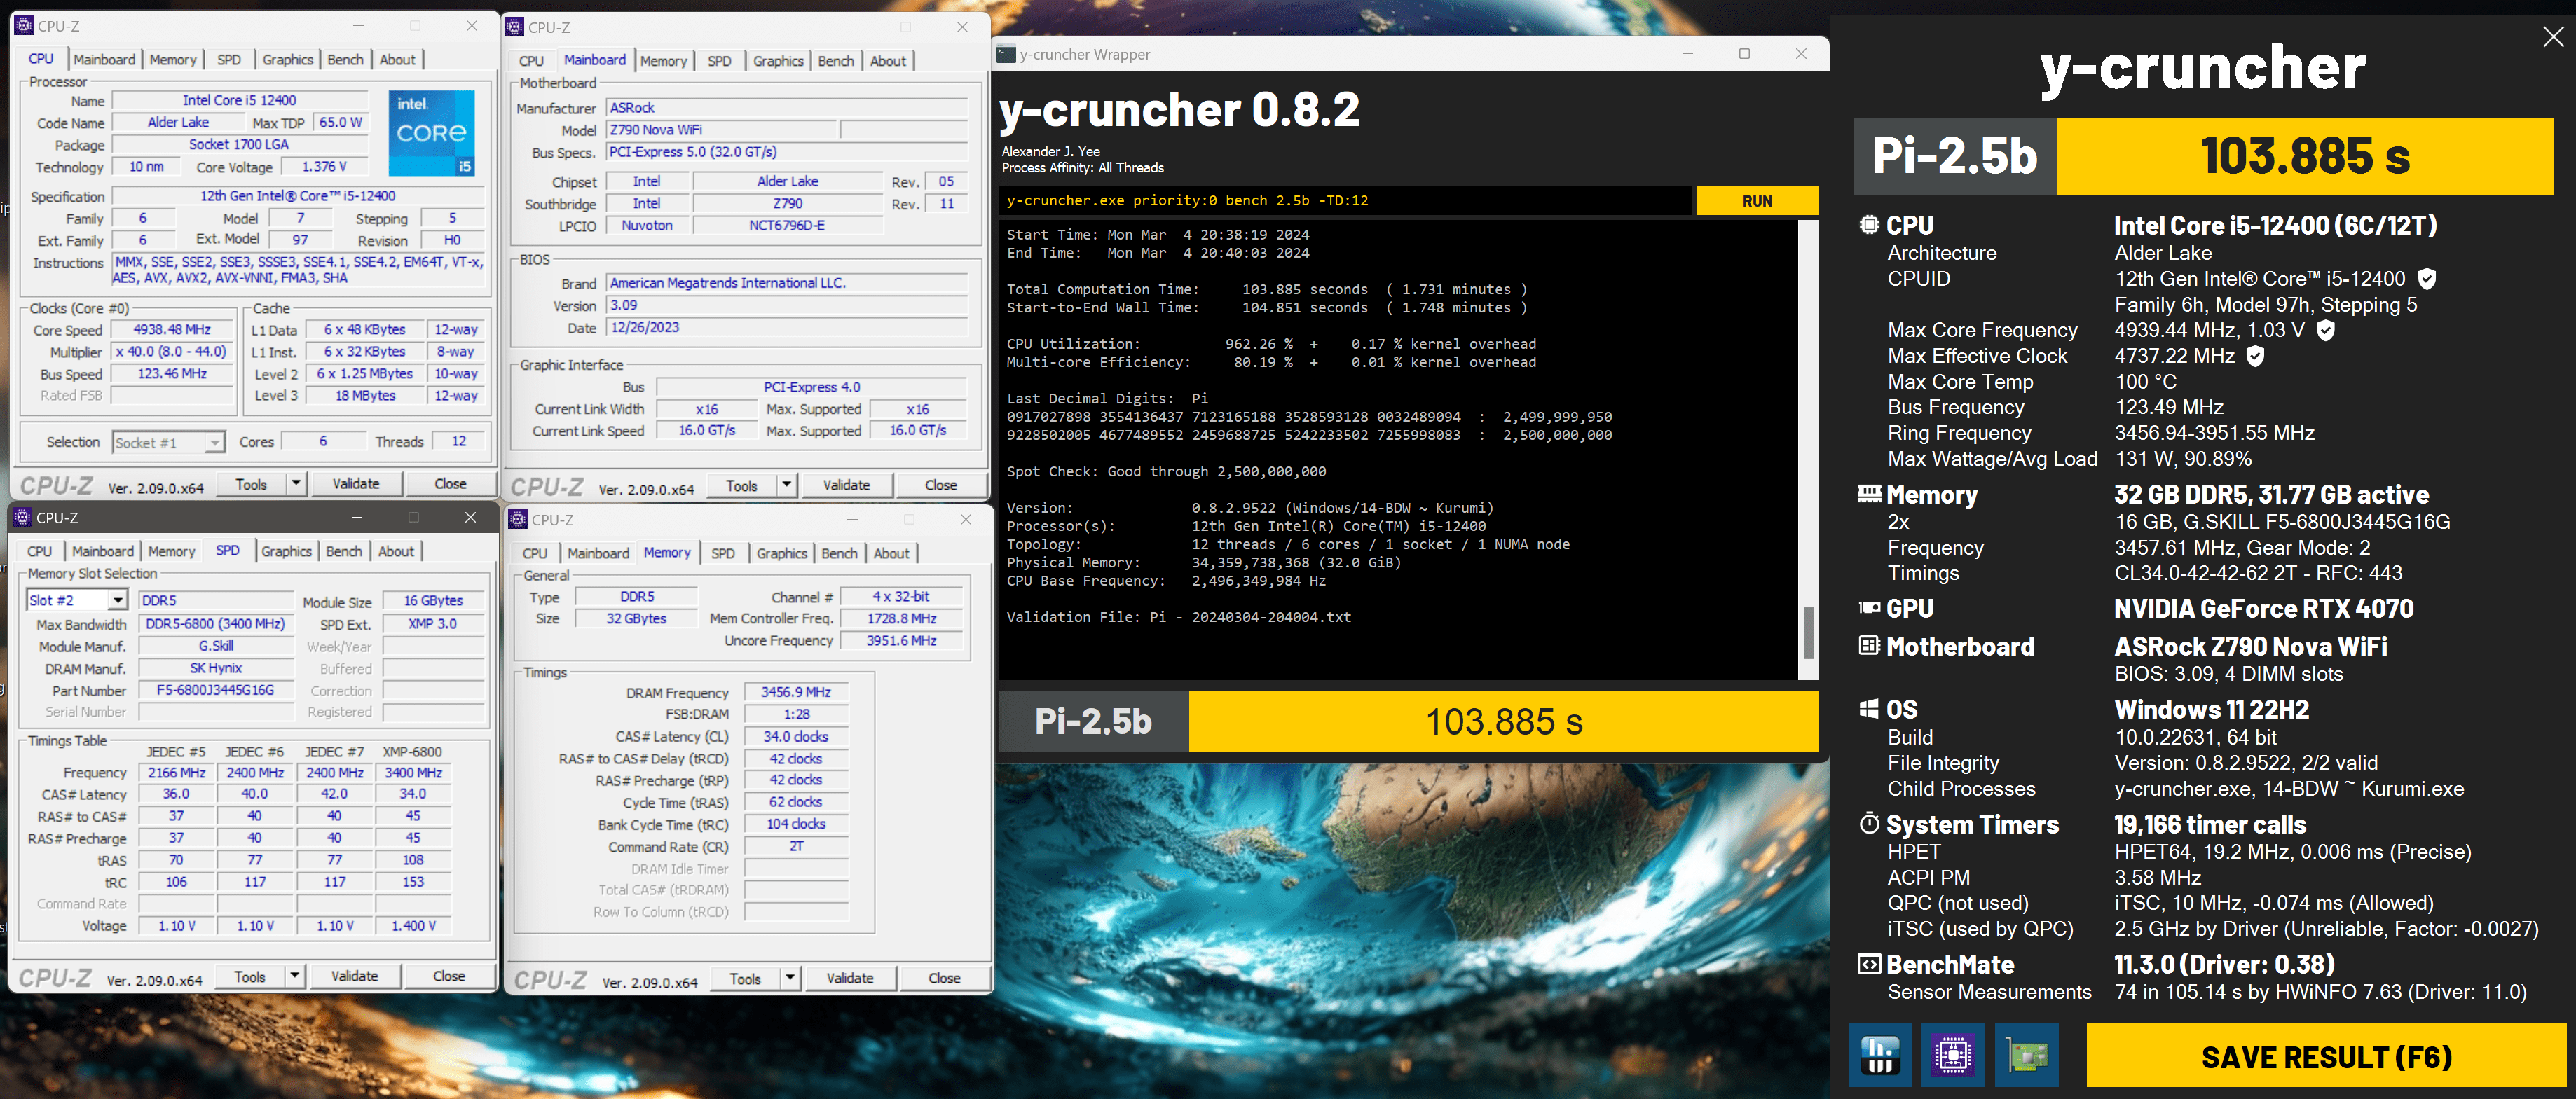Click the 'Intel Core i5 12400' Name value
Viewport: 2576px width, 1099px height.
[x=239, y=100]
